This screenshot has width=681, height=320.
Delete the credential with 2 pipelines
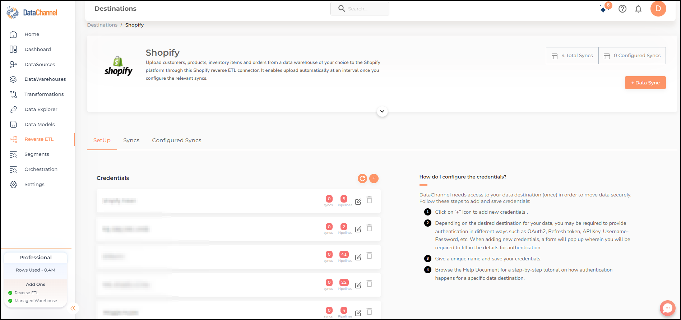click(x=369, y=228)
